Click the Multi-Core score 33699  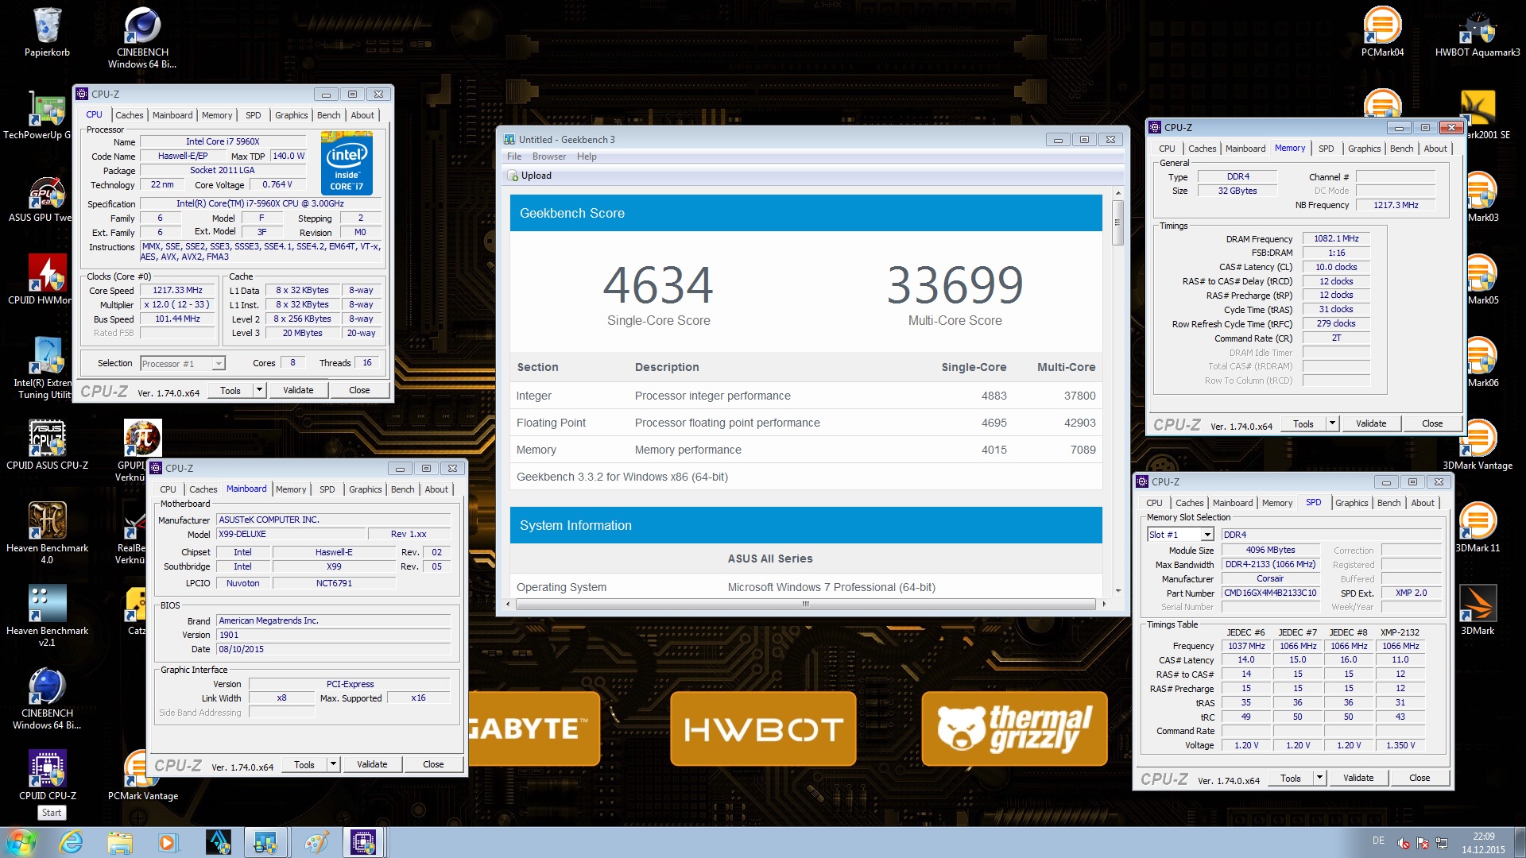tap(955, 285)
